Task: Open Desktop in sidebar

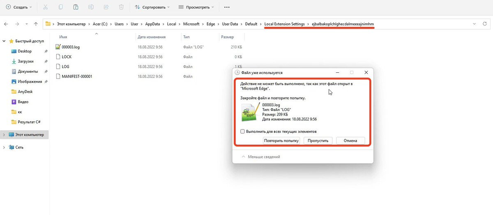Action: tap(25, 51)
